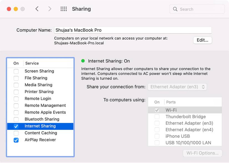
Task: Check the Thunderbolt Bridge port
Action: coord(157,117)
